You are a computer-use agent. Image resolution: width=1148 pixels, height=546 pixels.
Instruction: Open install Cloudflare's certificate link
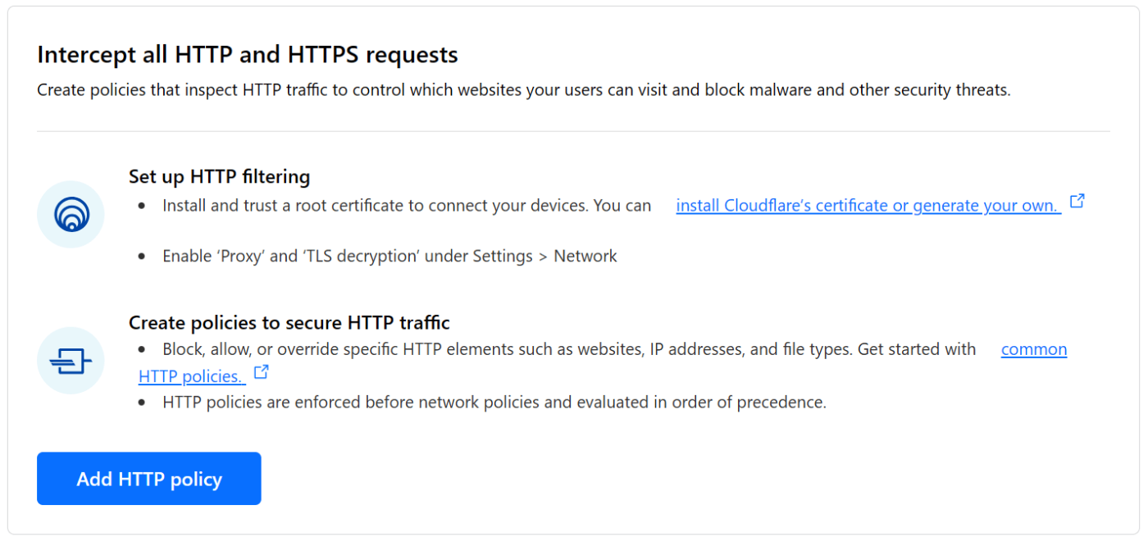tap(867, 205)
